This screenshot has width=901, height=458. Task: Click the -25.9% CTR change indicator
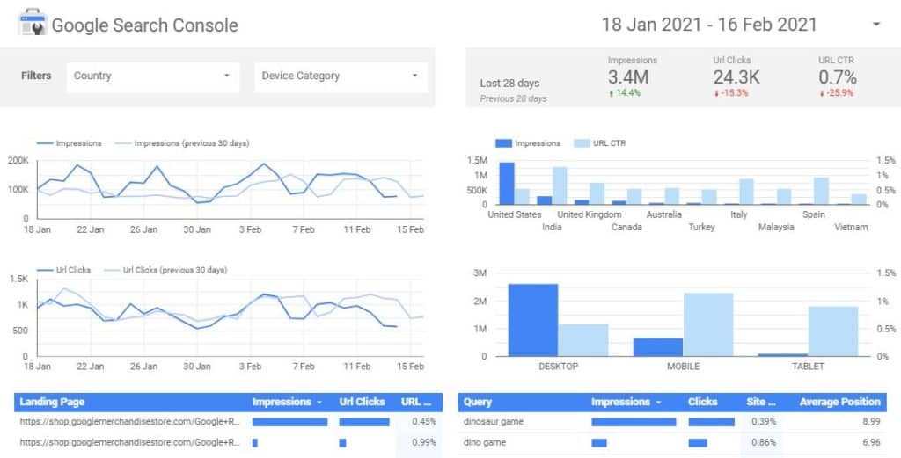(x=836, y=93)
